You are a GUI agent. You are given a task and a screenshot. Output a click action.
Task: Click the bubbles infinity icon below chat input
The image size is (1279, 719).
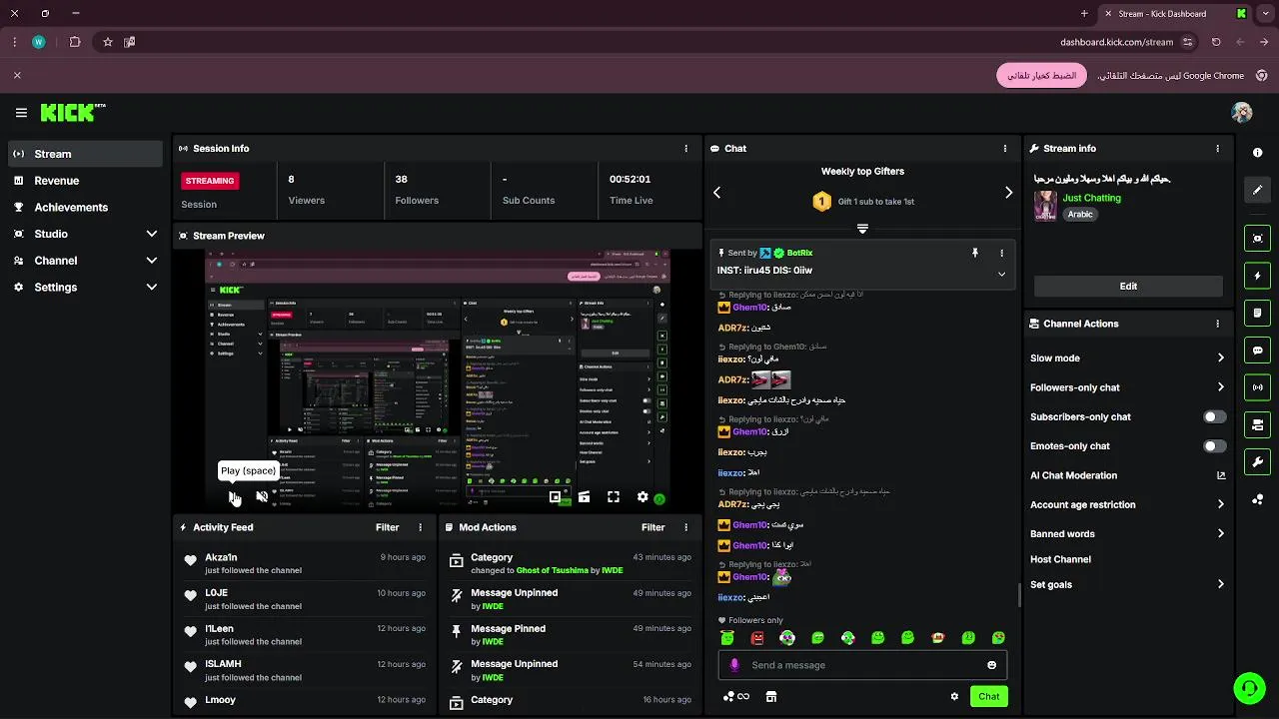coord(736,696)
